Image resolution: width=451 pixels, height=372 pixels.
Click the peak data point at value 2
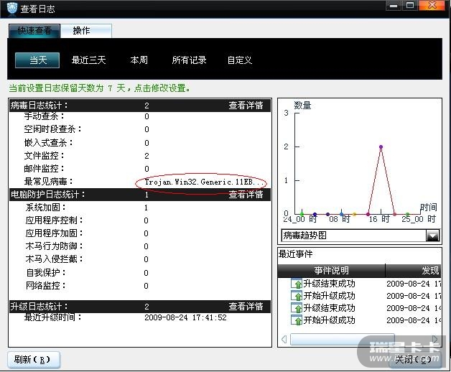click(x=381, y=147)
